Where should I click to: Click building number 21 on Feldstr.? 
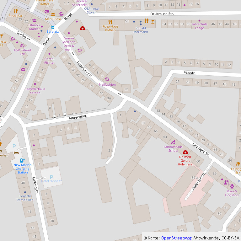tap(178, 82)
